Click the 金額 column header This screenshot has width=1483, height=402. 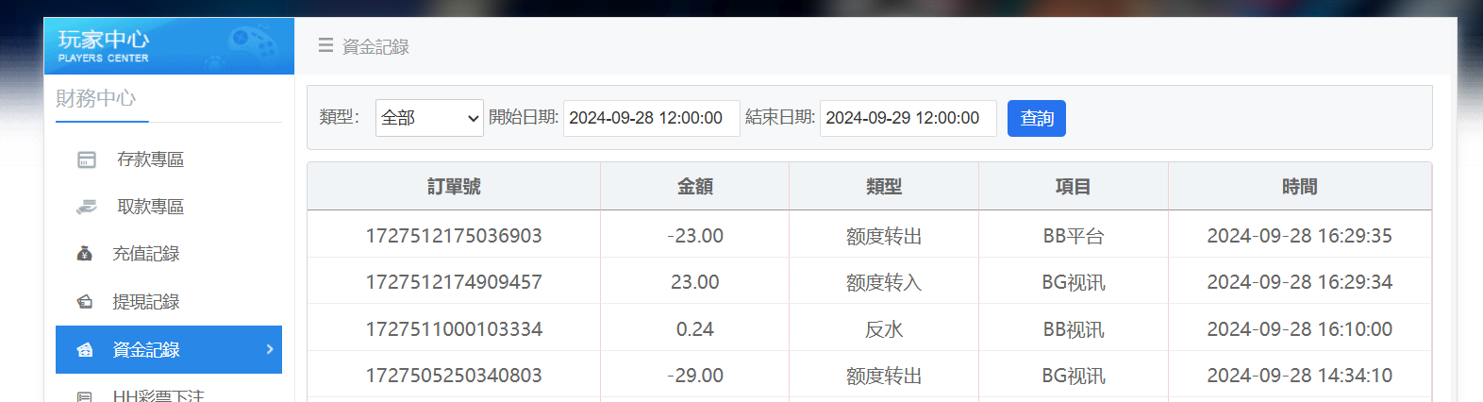pos(695,187)
